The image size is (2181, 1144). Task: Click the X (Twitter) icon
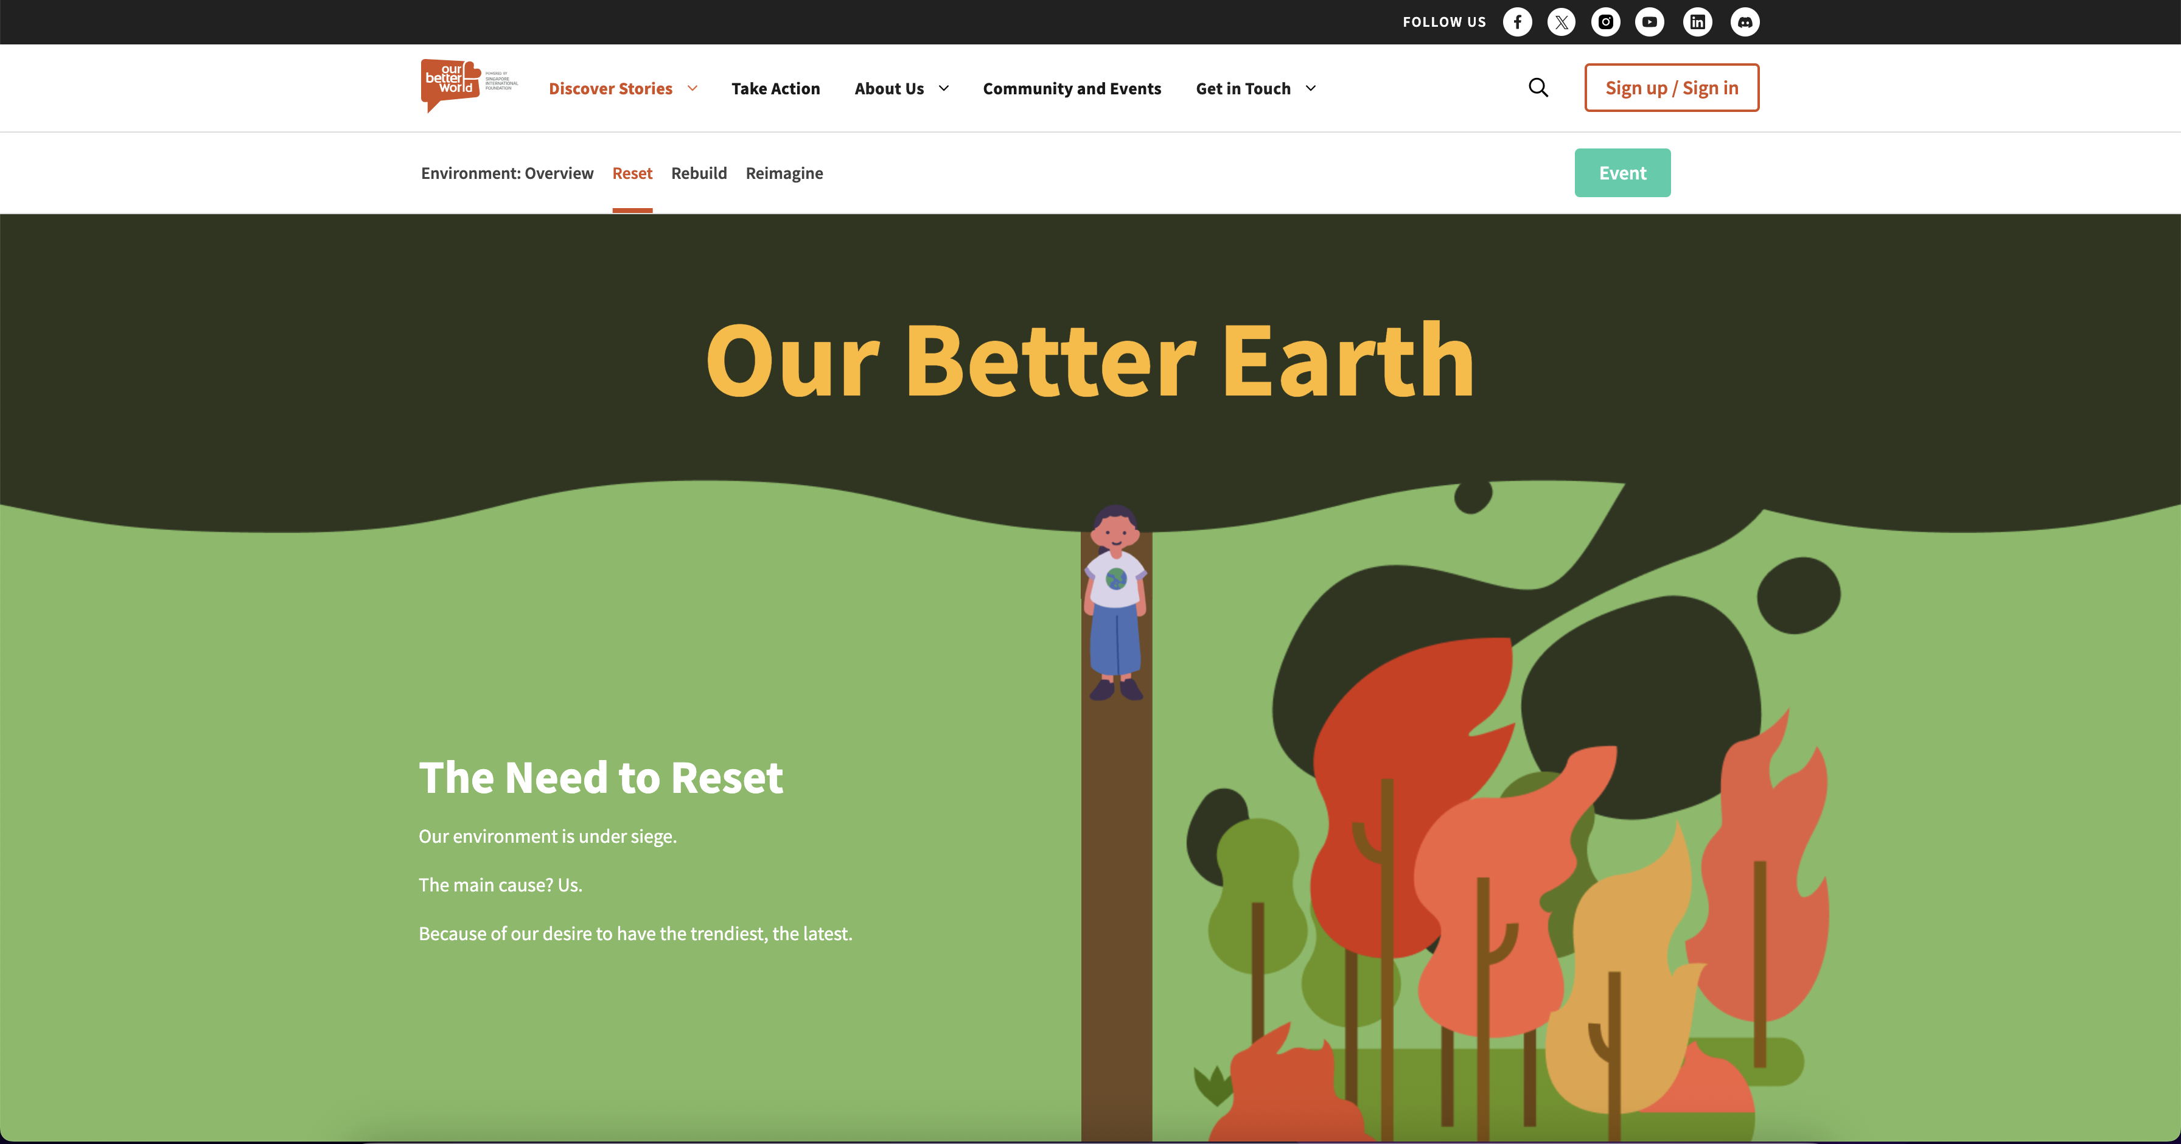(1562, 22)
